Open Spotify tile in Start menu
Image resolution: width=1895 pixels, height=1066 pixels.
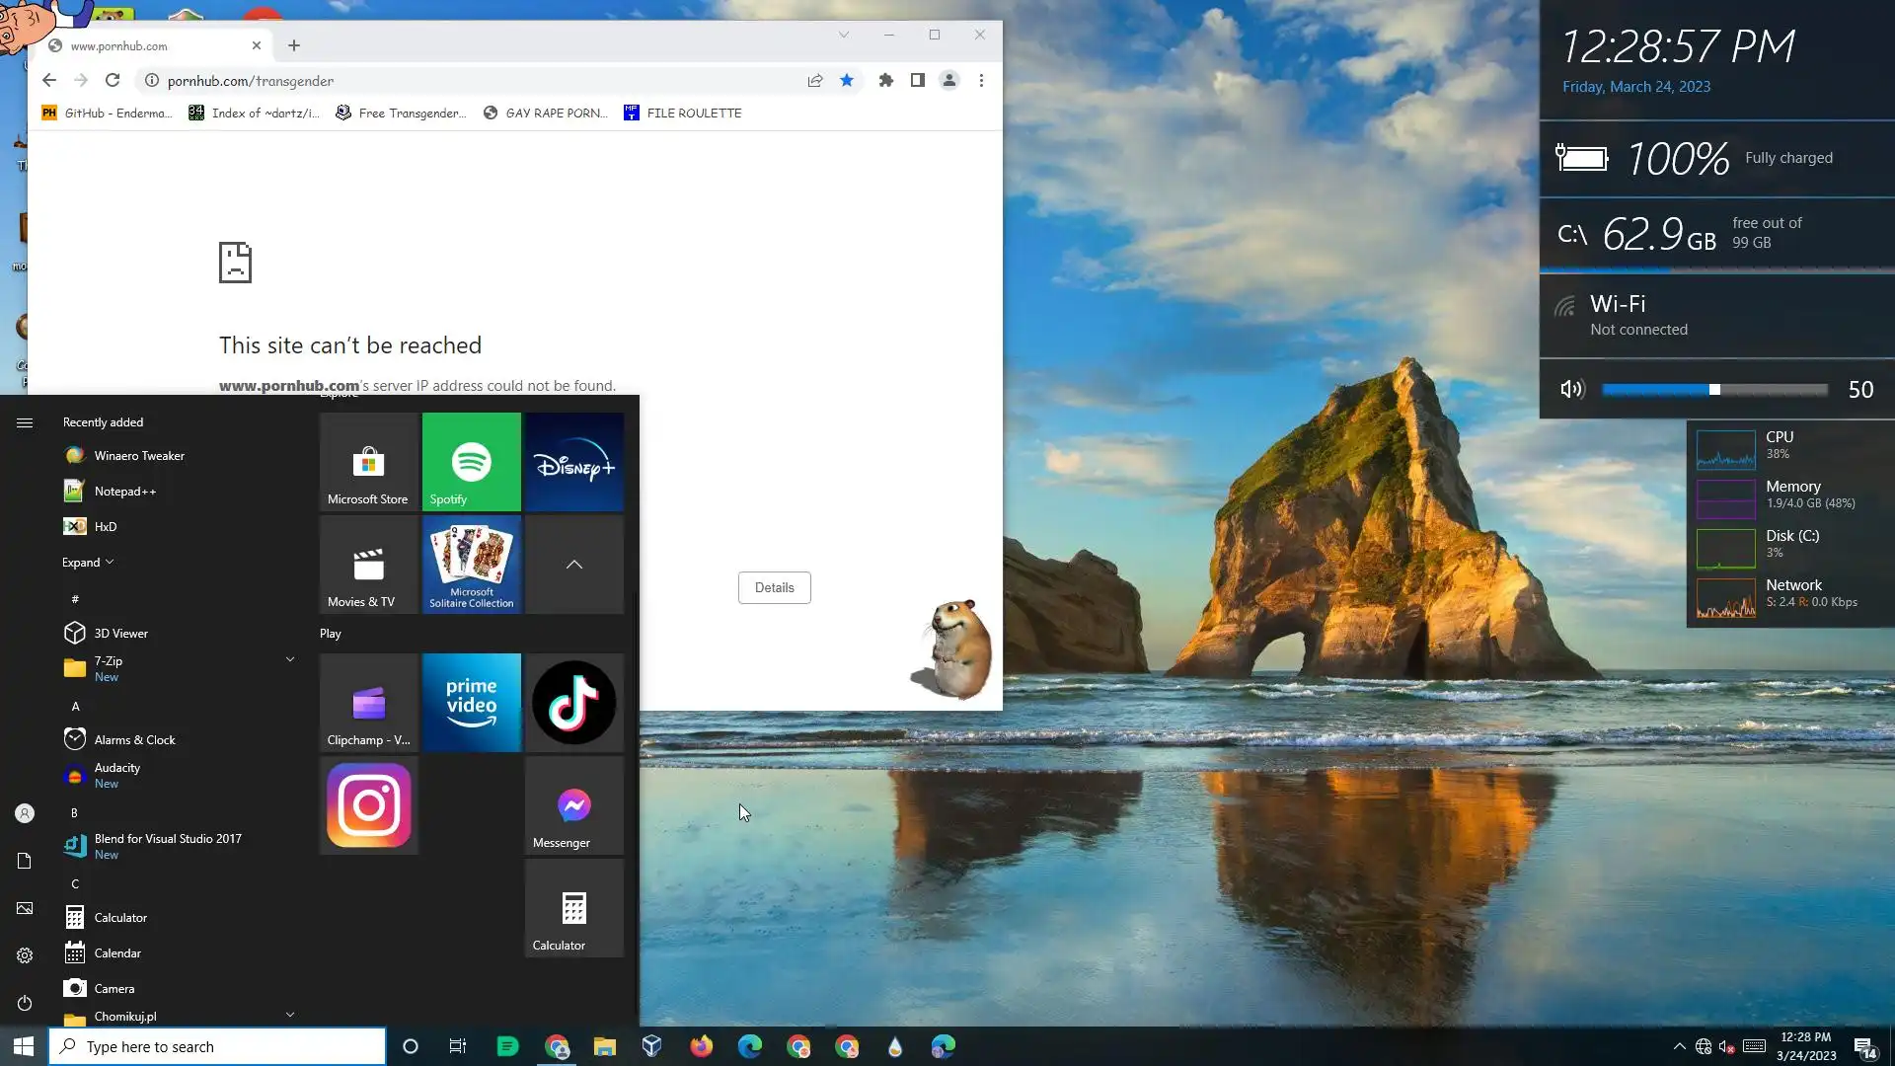click(471, 462)
